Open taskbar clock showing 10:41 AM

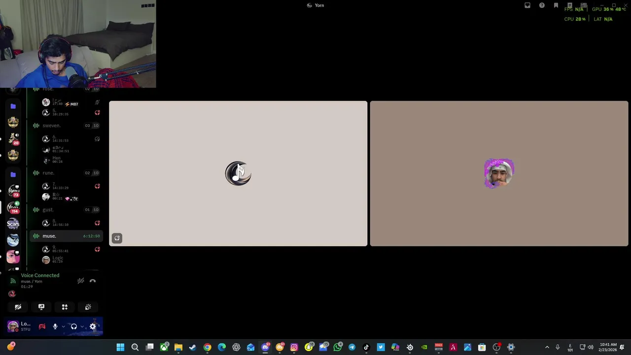coord(608,347)
